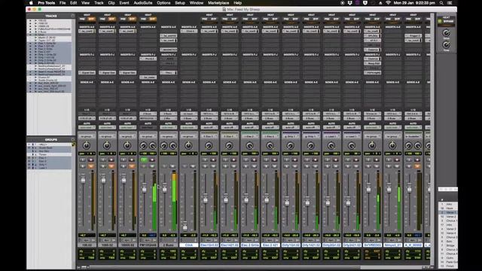Adjust the pan knob on track 100.02
Viewport: 482px width, 271px height.
click(x=87, y=145)
